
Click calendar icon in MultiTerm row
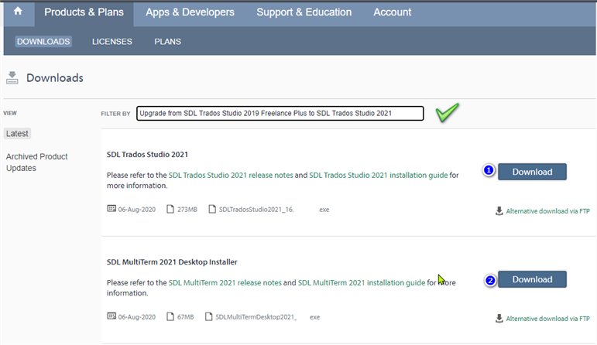(112, 316)
